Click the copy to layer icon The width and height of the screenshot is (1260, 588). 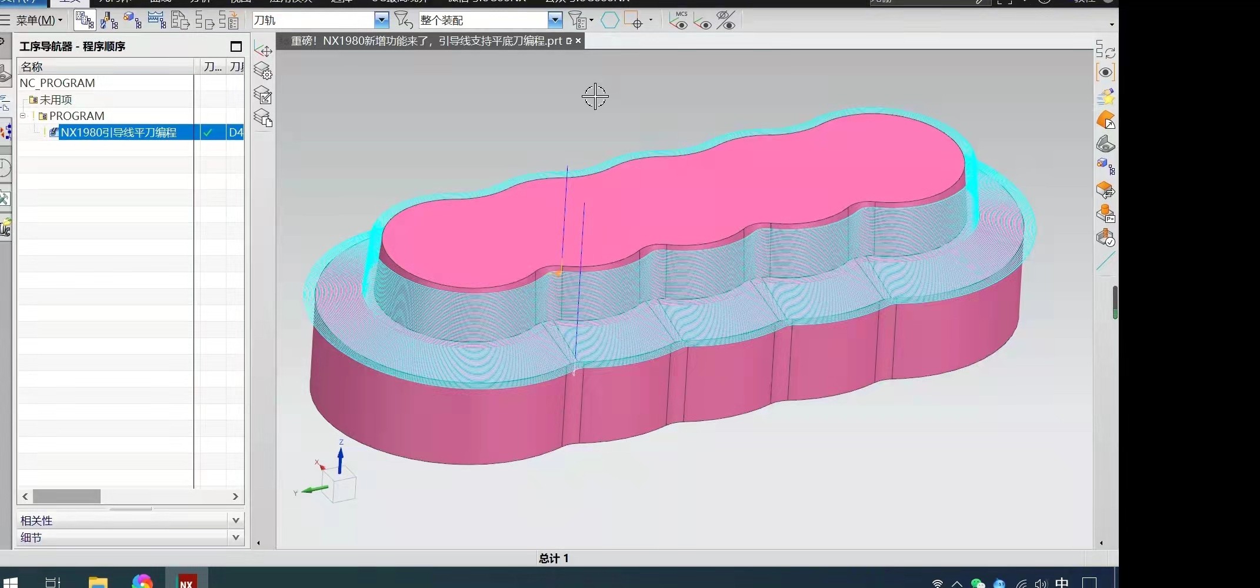[x=263, y=118]
